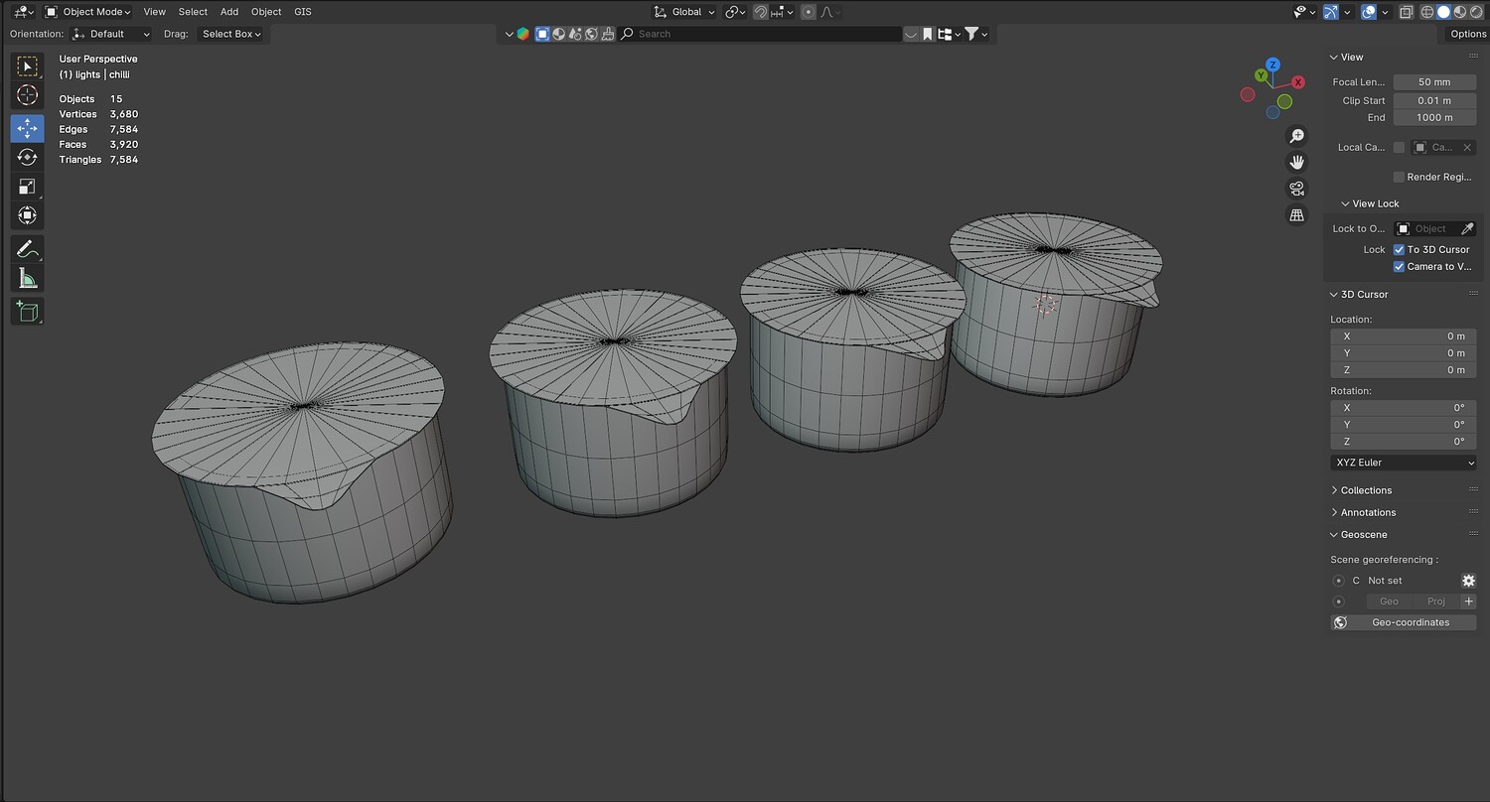Image resolution: width=1490 pixels, height=802 pixels.
Task: Open the Object Mode dropdown
Action: 87,12
